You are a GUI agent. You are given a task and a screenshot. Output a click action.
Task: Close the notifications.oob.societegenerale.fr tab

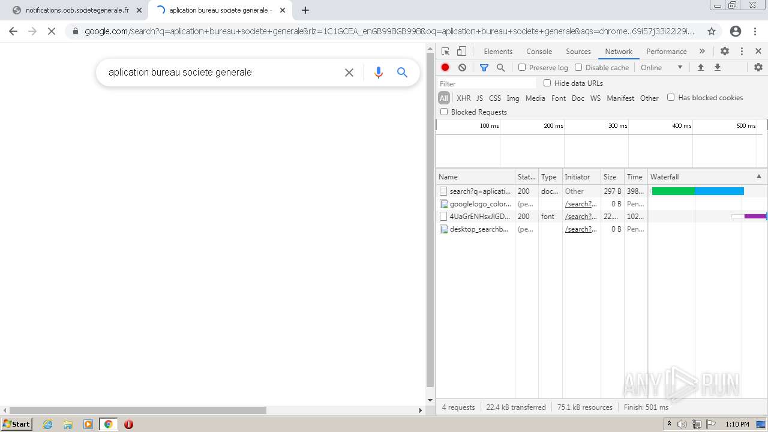coord(139,10)
